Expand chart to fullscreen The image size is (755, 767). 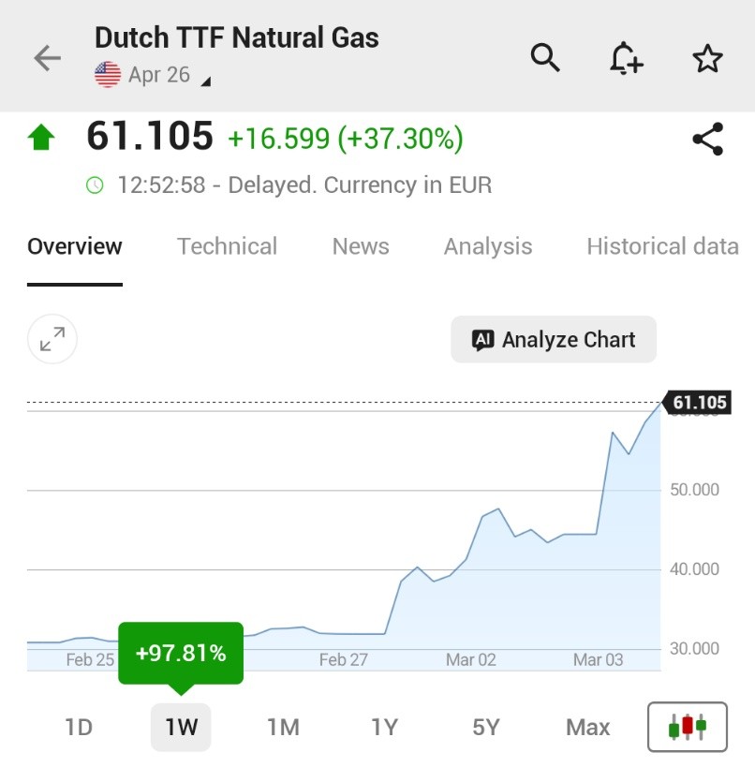coord(52,339)
